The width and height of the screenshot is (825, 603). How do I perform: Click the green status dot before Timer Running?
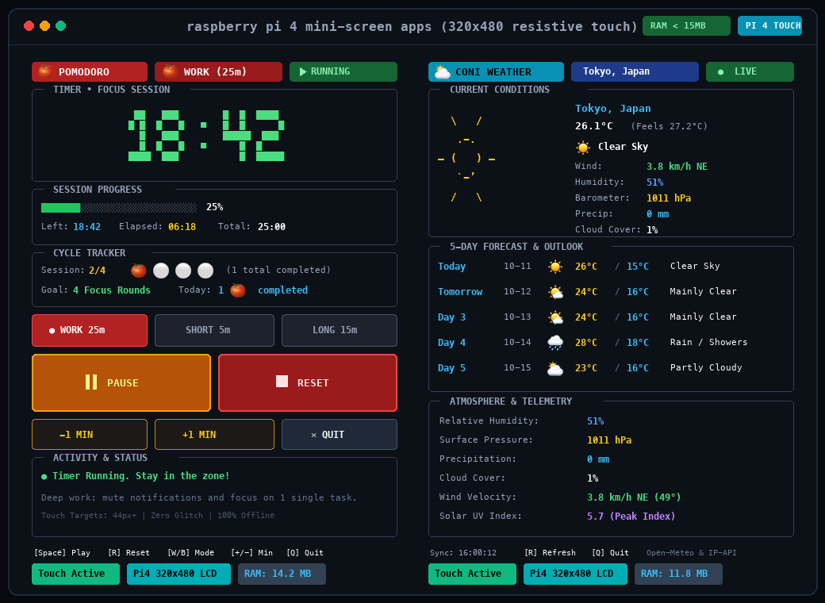(x=44, y=477)
